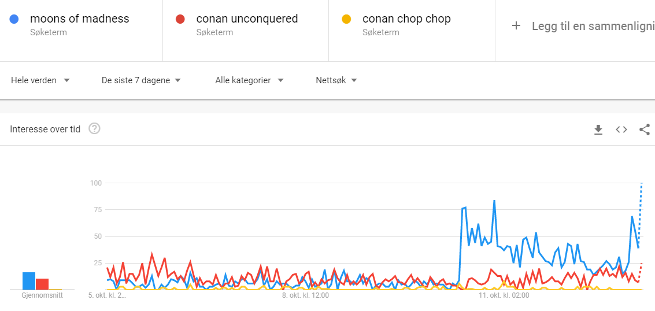655x311 pixels.
Task: Edit the moons of madness search term
Action: point(79,18)
